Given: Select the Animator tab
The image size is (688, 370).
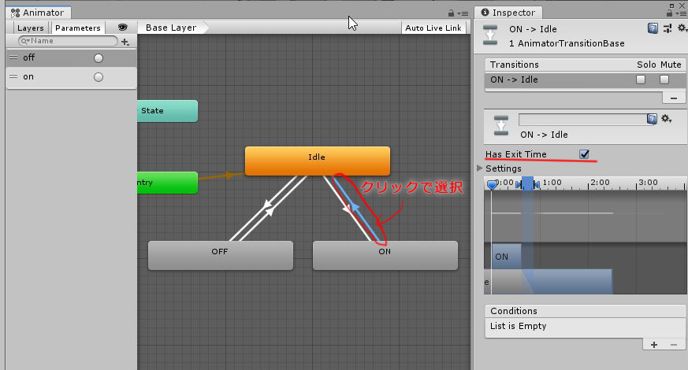Looking at the screenshot, I should (38, 13).
